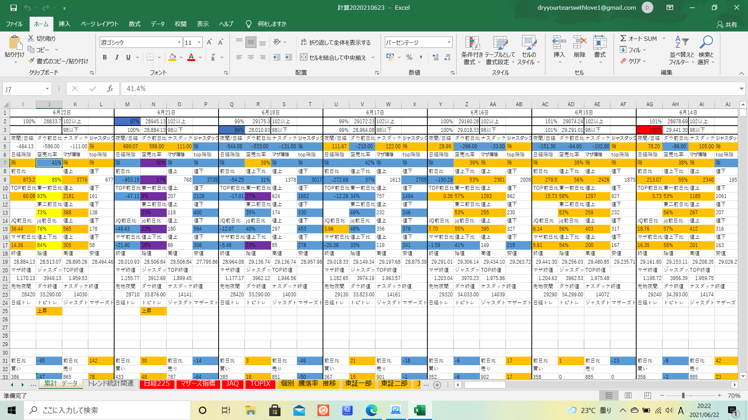Click increase font size icon
Viewport: 748px width, 420px height.
click(x=209, y=42)
